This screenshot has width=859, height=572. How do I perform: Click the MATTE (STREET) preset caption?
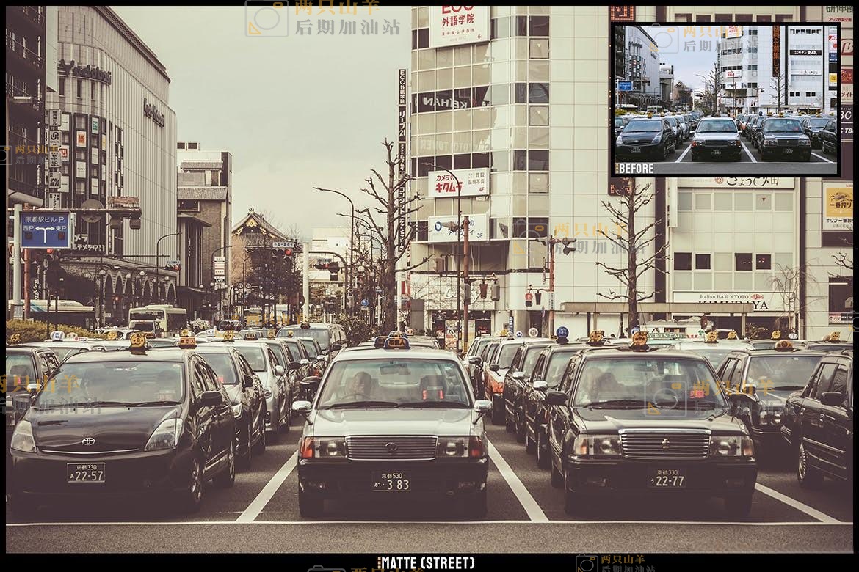click(426, 563)
